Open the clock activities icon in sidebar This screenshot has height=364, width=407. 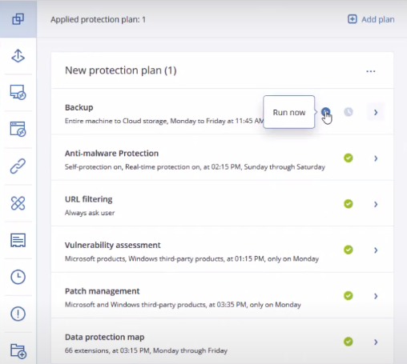click(x=18, y=277)
